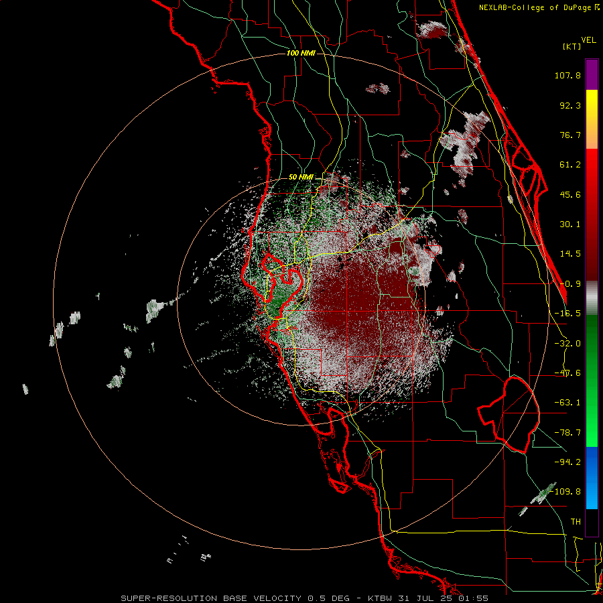Click the 92.3 velocity scale value

570,105
